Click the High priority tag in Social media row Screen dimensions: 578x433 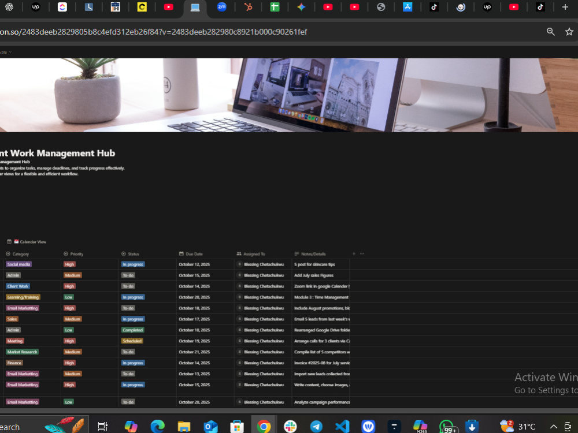[69, 264]
